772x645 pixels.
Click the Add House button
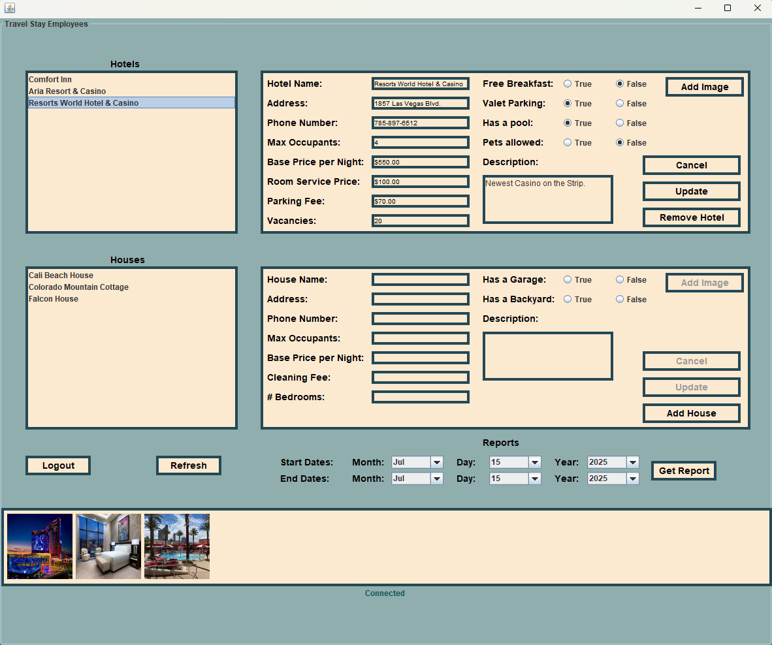click(x=691, y=413)
